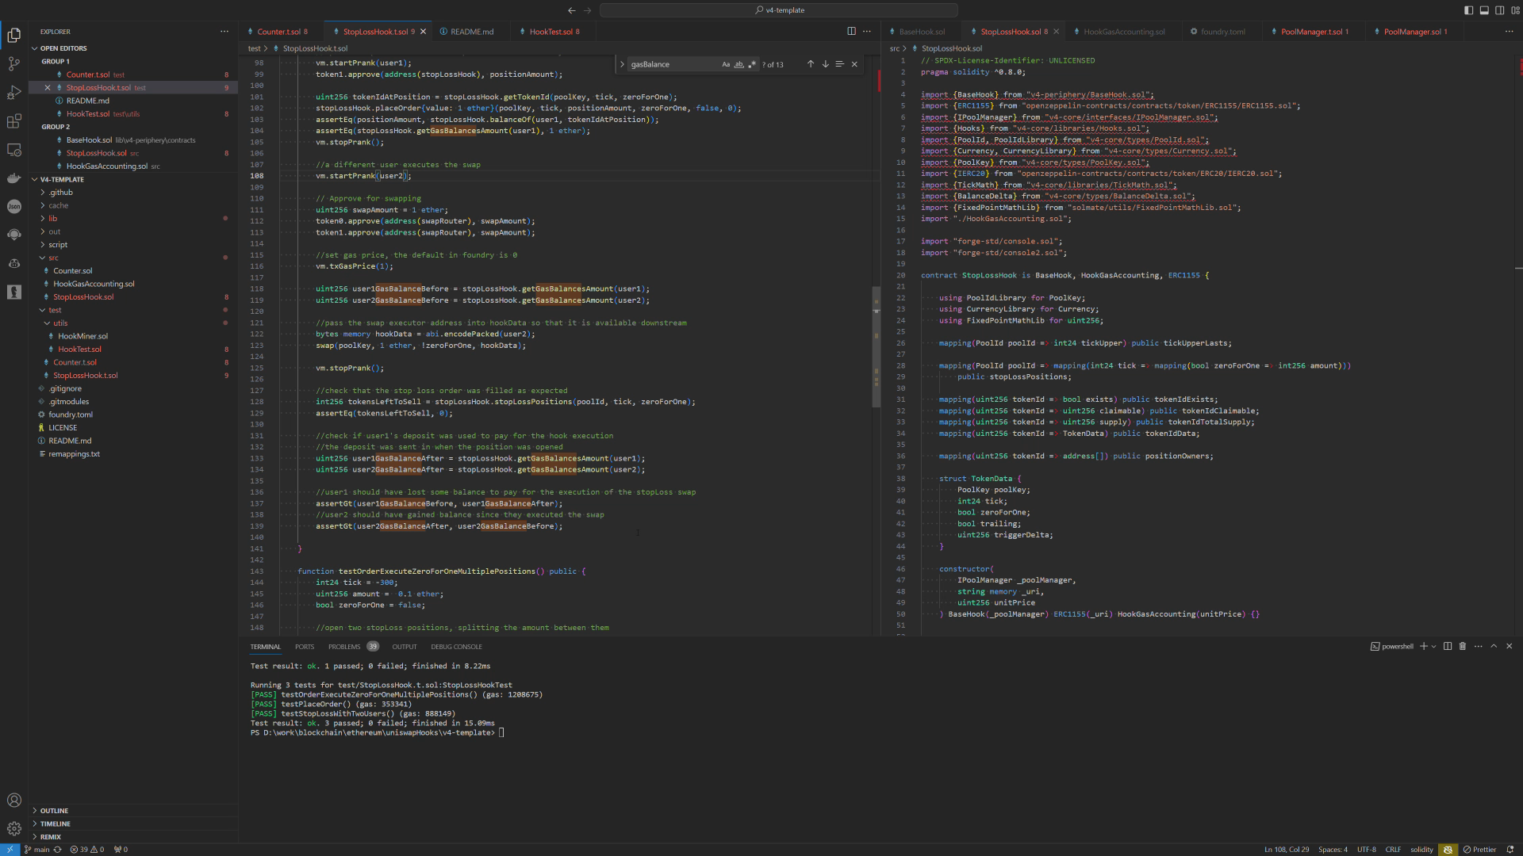Open errors and warnings count in status bar
Image resolution: width=1523 pixels, height=856 pixels.
click(x=86, y=850)
